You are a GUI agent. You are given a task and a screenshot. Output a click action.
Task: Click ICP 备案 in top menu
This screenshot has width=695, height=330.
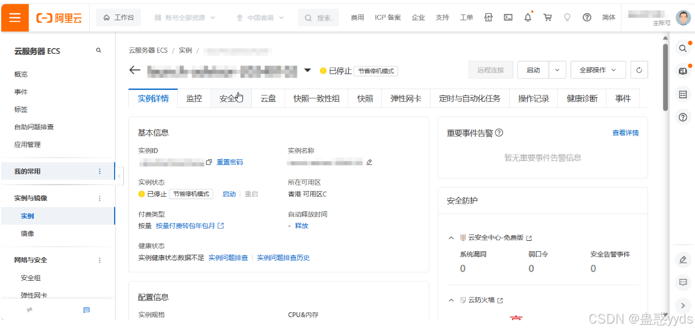pos(388,17)
